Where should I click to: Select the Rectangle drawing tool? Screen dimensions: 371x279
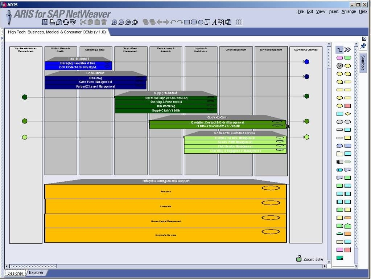187,22
